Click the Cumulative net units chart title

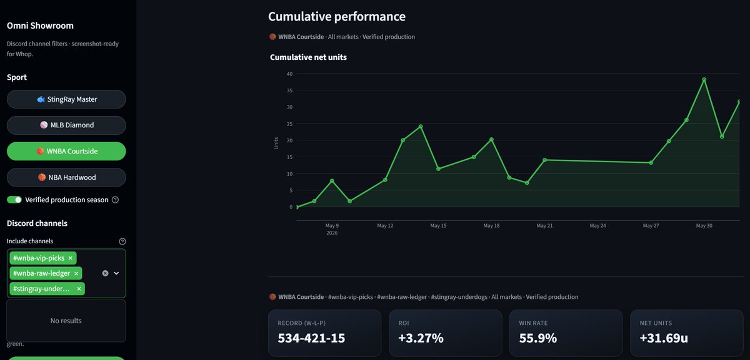(308, 57)
